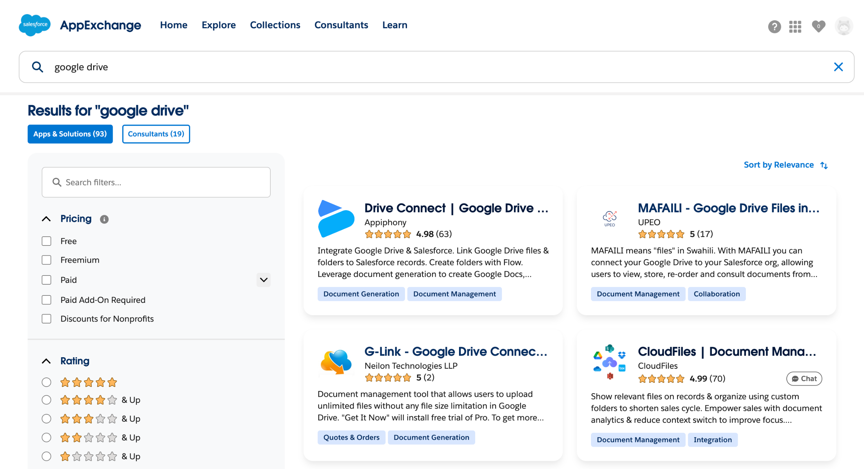
Task: Open the Explore menu item
Action: point(218,25)
